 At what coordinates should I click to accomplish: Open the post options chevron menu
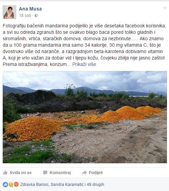click(165, 8)
